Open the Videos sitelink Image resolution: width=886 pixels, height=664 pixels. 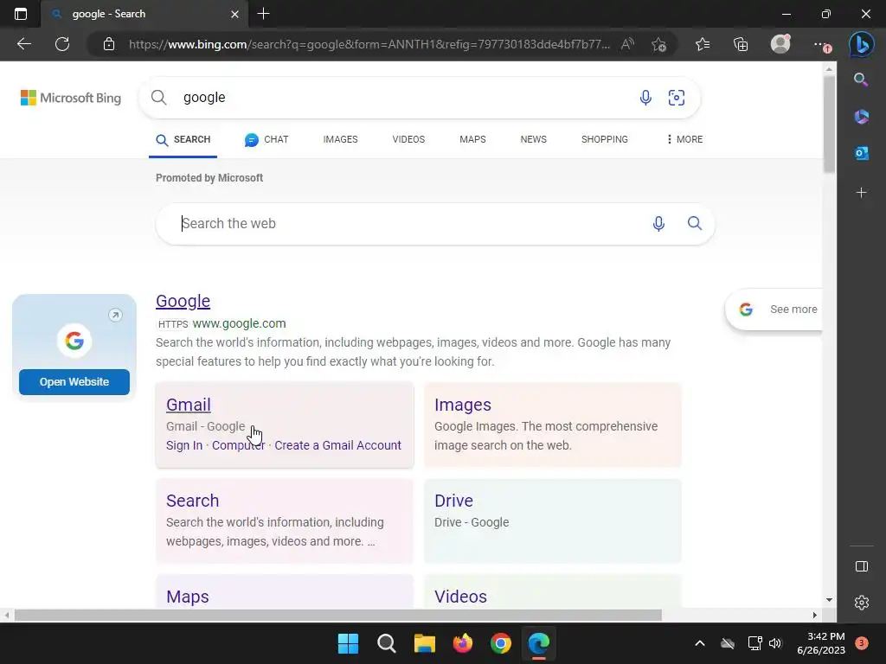tap(460, 597)
